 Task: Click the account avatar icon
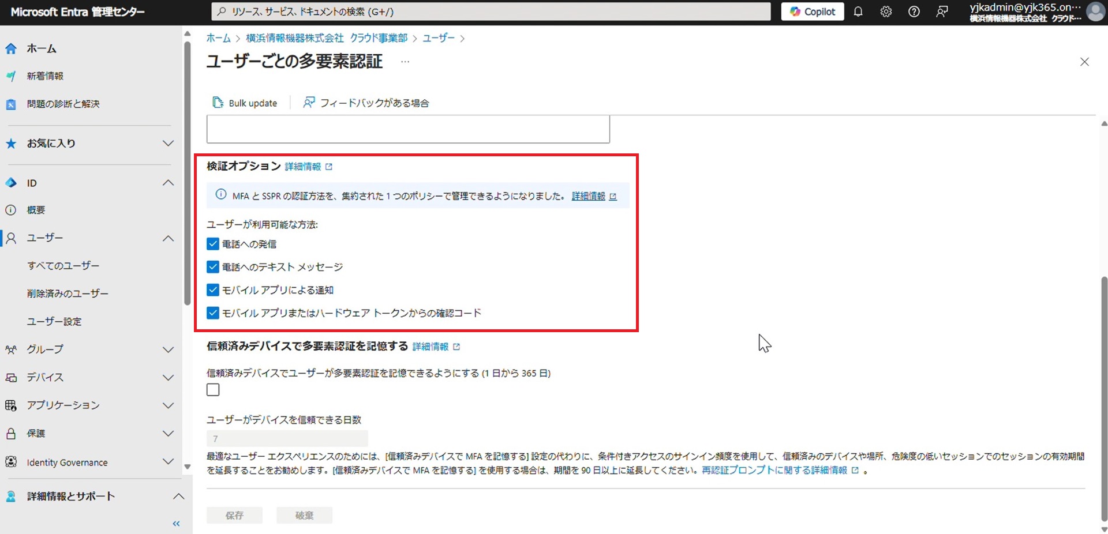point(1095,12)
